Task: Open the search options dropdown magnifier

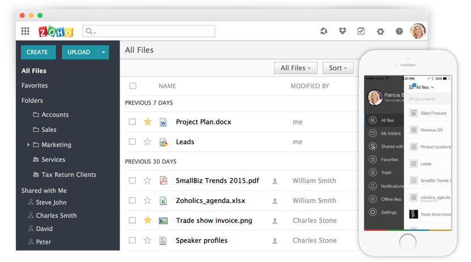Action: click(91, 31)
